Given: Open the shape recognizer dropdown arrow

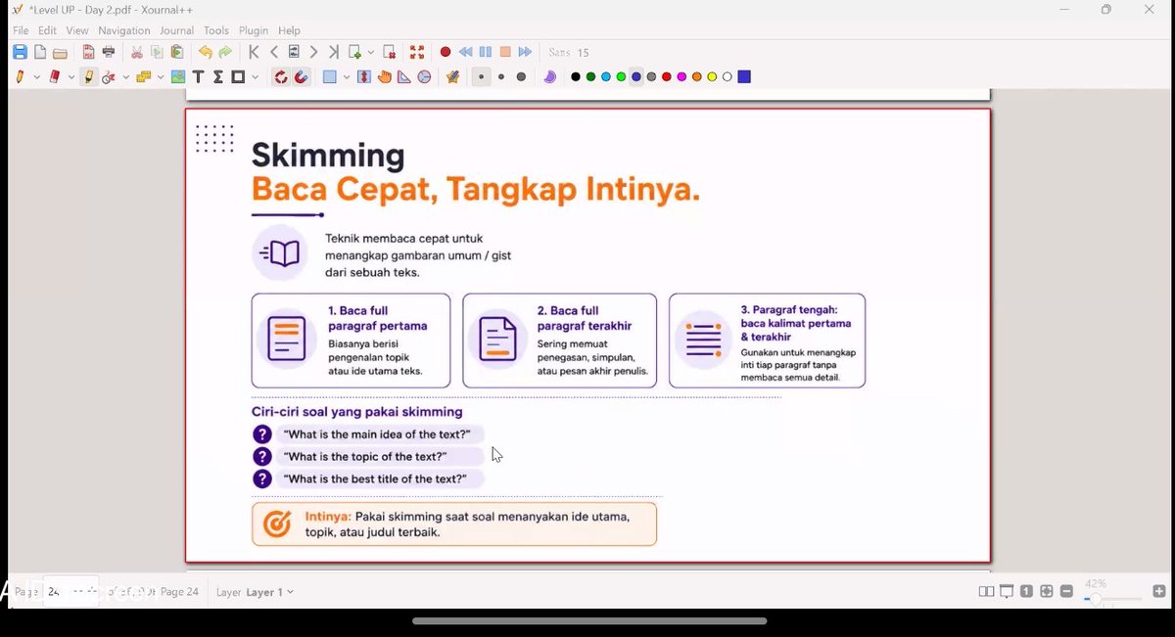Looking at the screenshot, I should click(125, 76).
